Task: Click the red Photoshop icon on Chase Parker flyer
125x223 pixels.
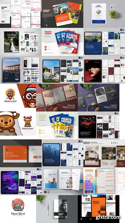Action: tap(45, 47)
